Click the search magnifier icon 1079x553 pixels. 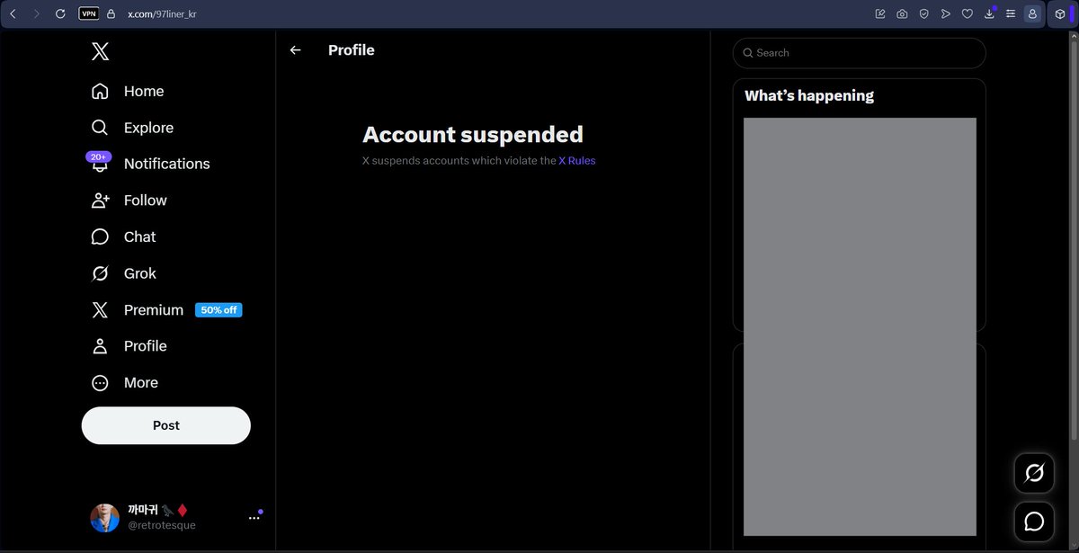point(747,53)
